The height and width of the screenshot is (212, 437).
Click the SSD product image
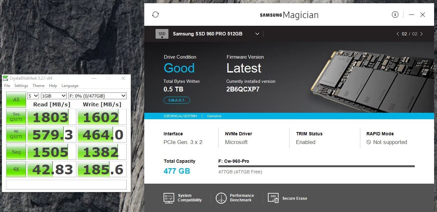[372, 81]
